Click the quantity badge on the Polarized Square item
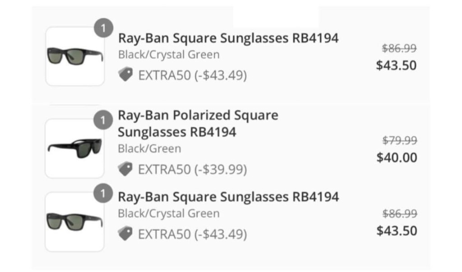The height and width of the screenshot is (272, 462). click(x=103, y=121)
